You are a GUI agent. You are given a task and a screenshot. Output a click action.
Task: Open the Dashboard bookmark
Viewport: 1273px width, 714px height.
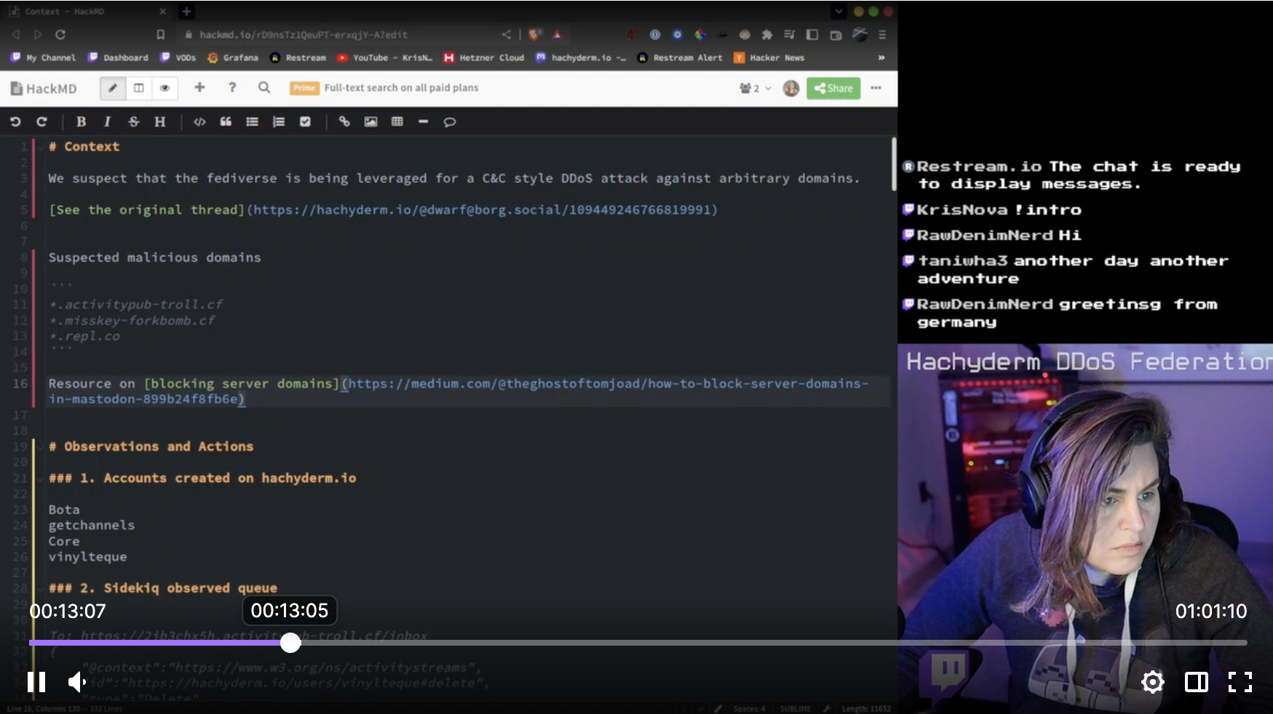[118, 57]
